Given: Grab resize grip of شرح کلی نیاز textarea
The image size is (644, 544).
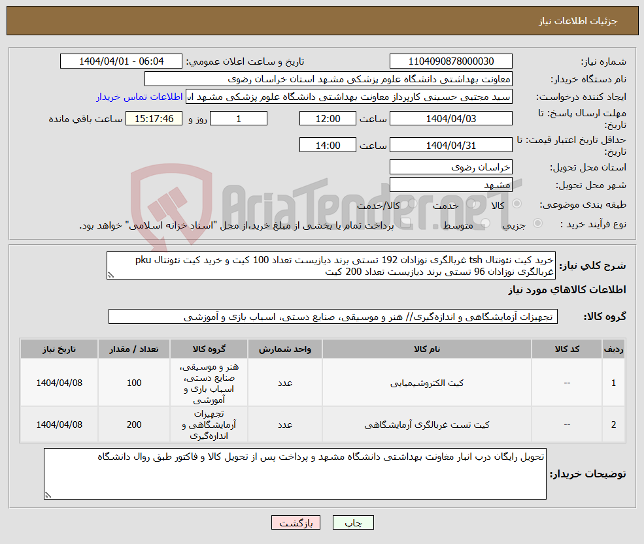Looking at the screenshot, I should [x=110, y=276].
